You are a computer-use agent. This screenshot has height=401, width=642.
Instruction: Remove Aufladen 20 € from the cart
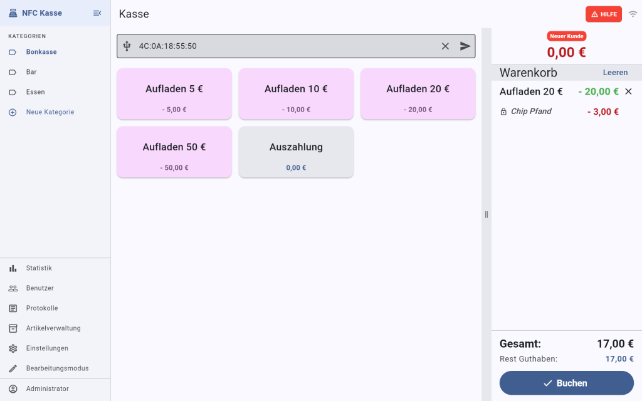[628, 91]
